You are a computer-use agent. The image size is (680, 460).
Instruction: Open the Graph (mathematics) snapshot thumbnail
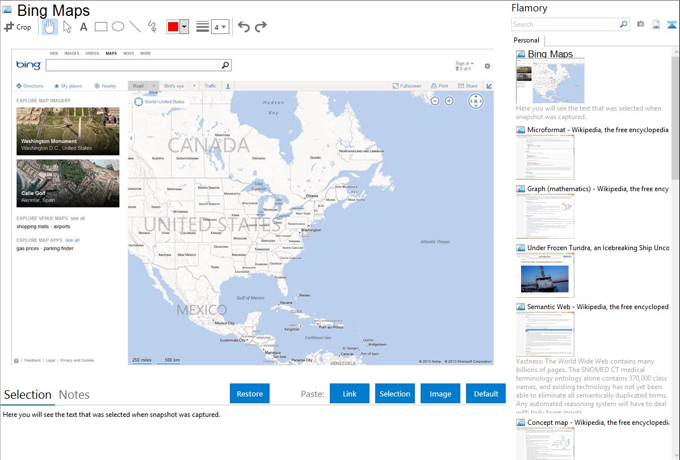click(x=545, y=216)
